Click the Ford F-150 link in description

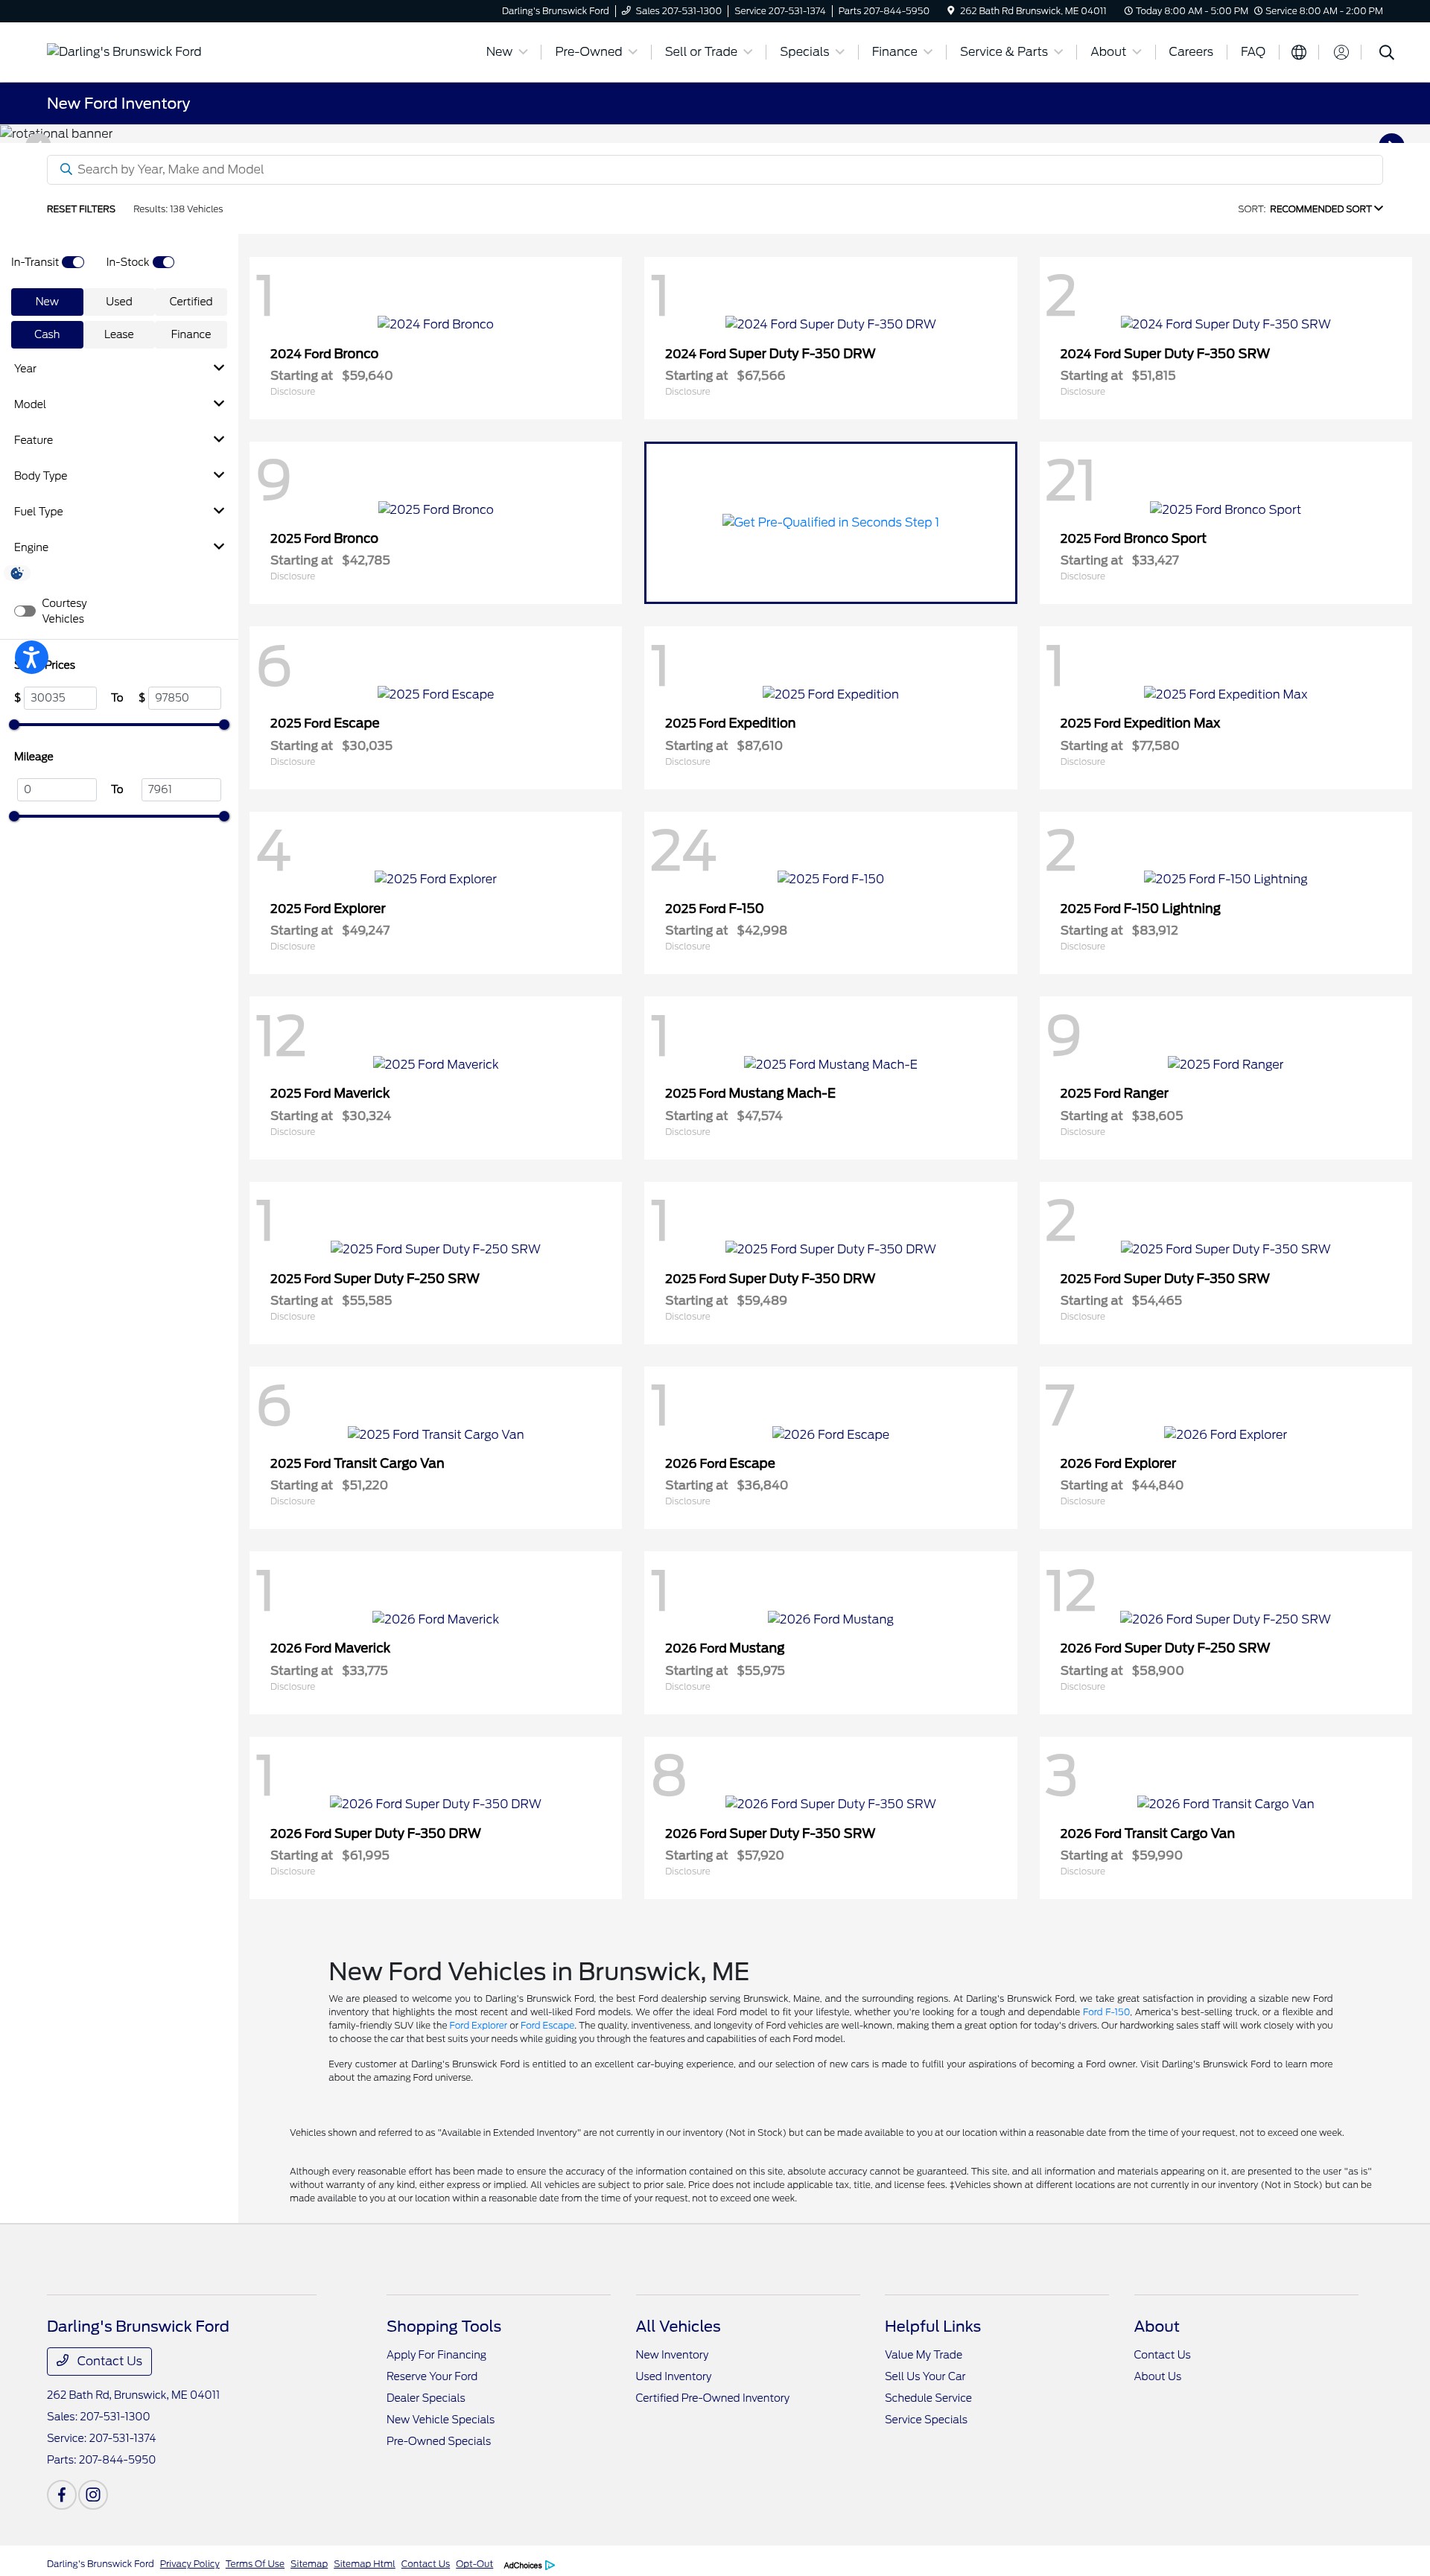[1106, 2012]
